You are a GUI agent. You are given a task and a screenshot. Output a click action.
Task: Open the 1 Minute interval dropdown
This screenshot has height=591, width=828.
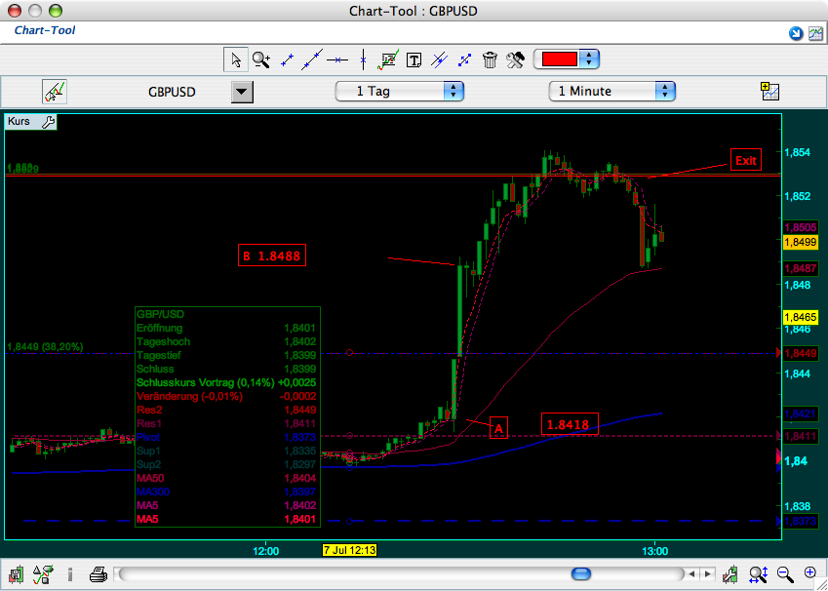click(612, 92)
